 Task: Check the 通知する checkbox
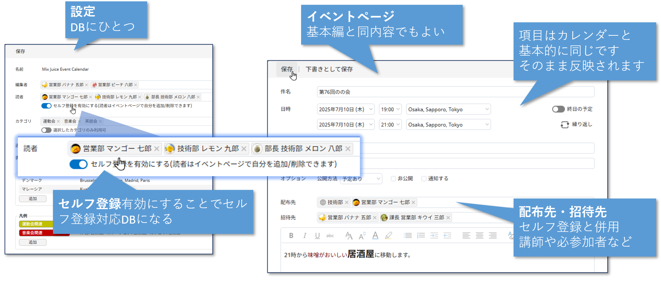[424, 179]
